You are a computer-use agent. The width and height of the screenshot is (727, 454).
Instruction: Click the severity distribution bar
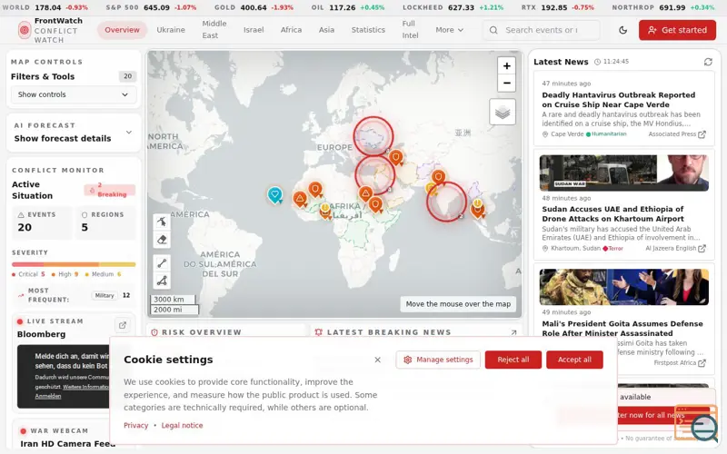tap(74, 264)
